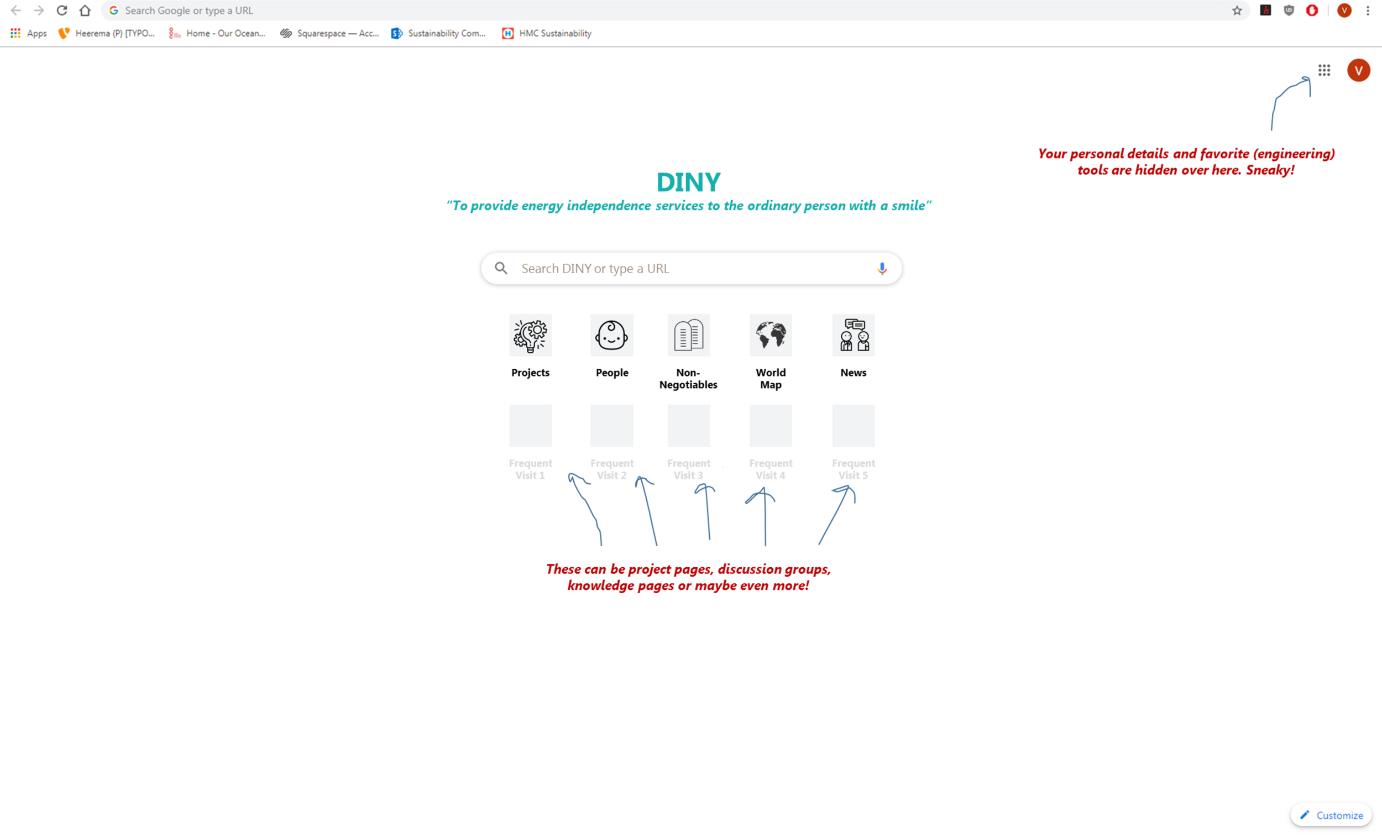Select the Frequent Visit 1 placeholder tile

click(530, 426)
